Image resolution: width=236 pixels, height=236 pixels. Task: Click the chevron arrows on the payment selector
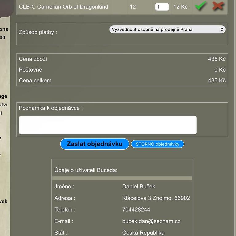[222, 29]
